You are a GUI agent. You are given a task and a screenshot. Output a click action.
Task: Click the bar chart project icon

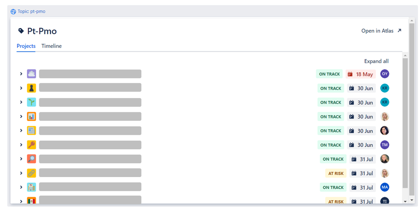32,116
